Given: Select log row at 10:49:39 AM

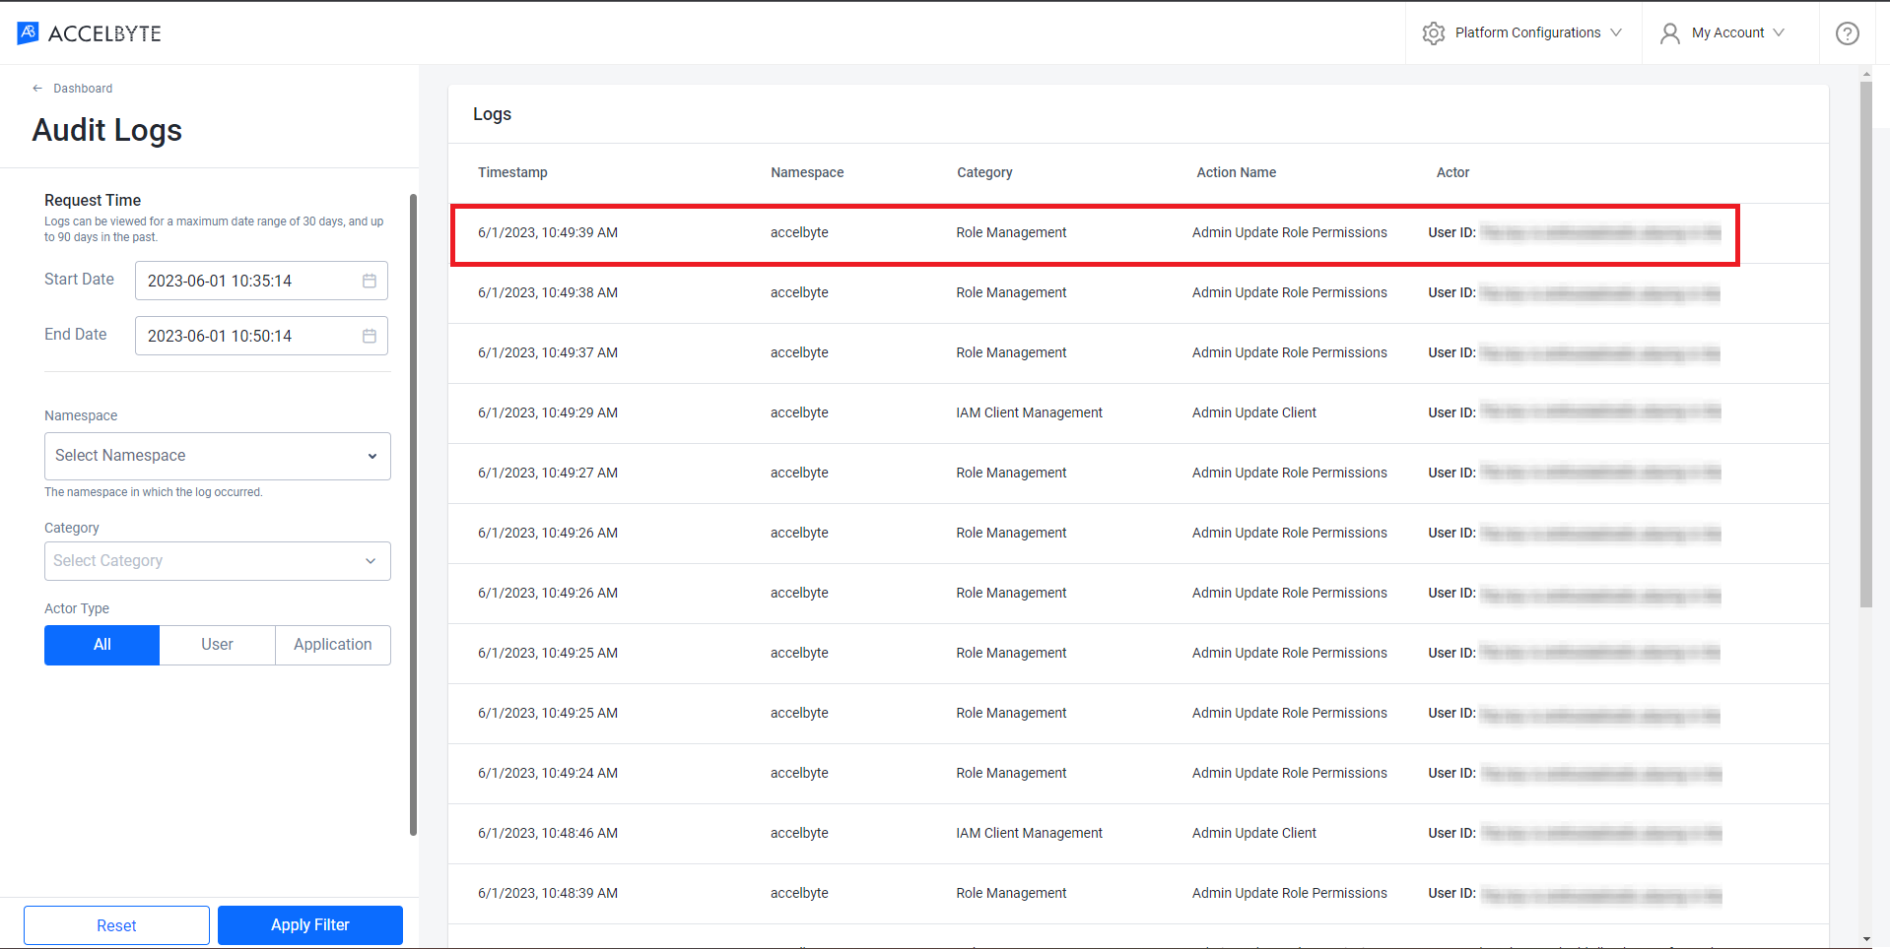Looking at the screenshot, I should point(1138,233).
